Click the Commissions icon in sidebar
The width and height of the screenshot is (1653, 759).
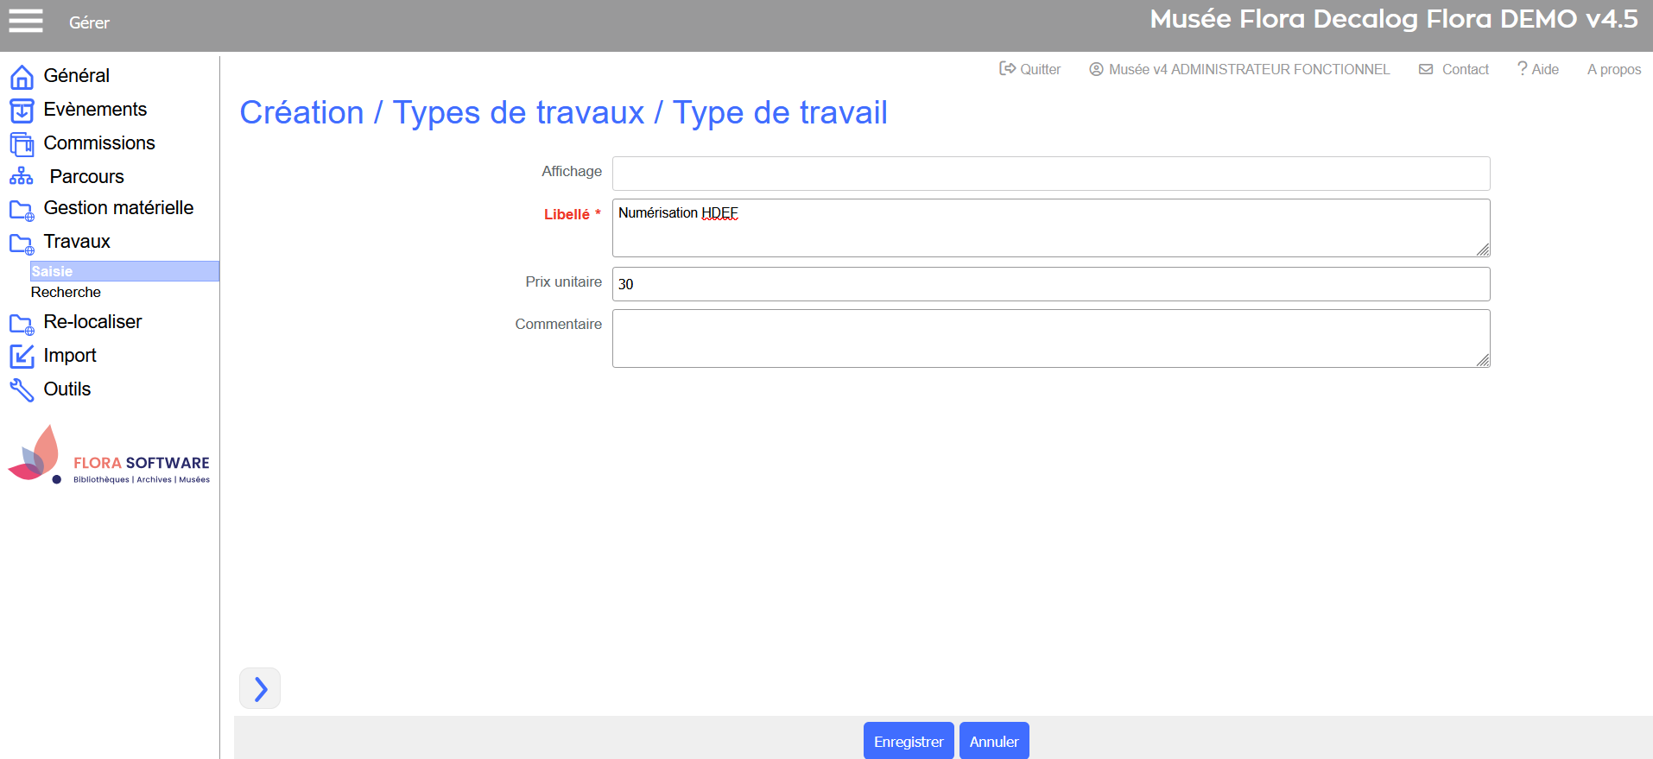click(22, 144)
